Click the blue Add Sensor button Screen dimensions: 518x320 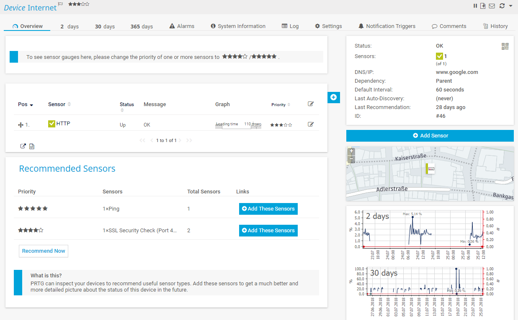tap(430, 136)
